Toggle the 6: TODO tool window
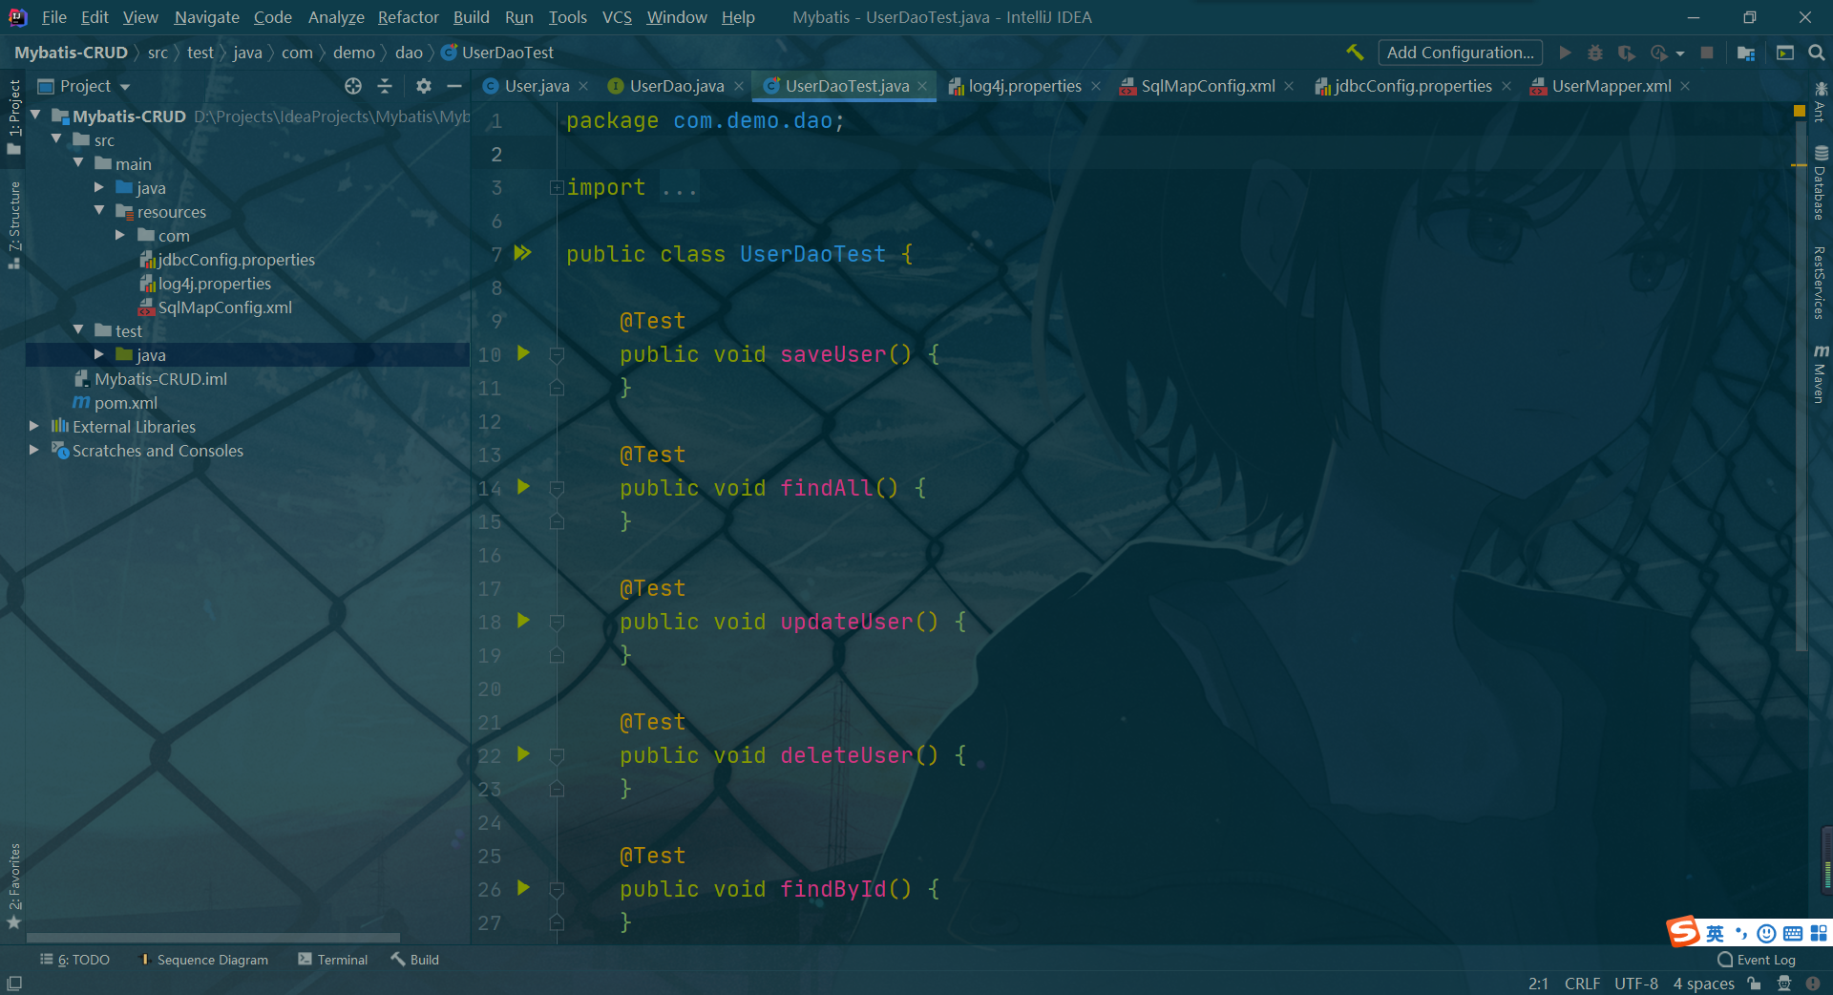This screenshot has height=995, width=1833. 74,960
